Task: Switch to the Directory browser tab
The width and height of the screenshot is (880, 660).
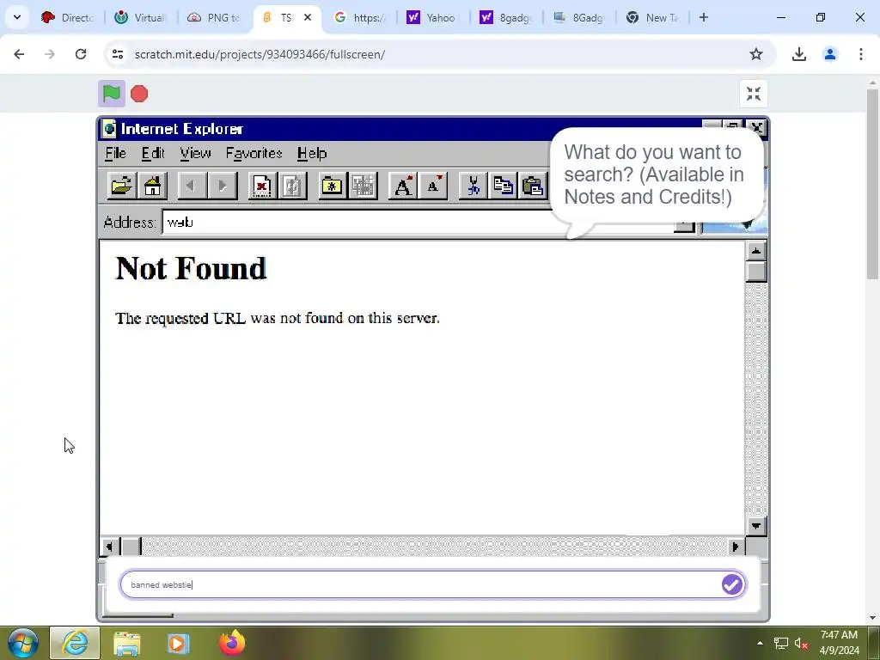Action: tap(67, 18)
